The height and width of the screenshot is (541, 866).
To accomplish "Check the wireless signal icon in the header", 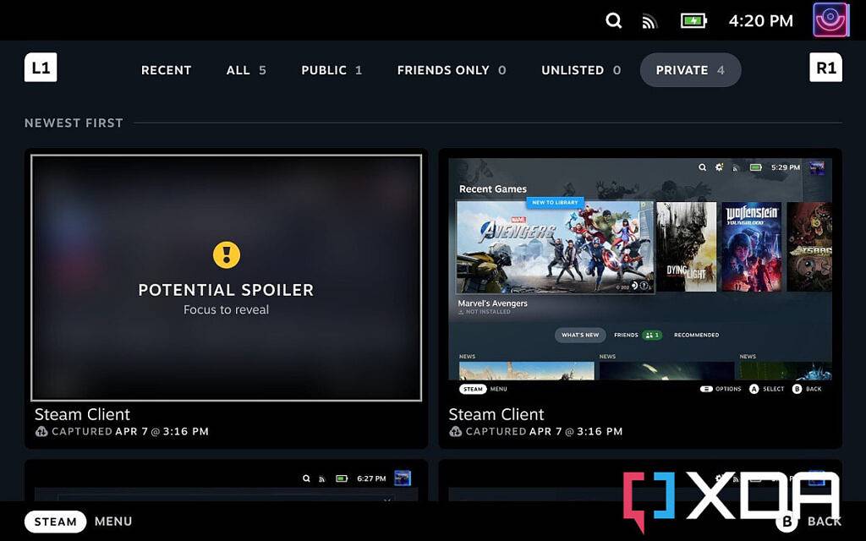I will point(649,21).
